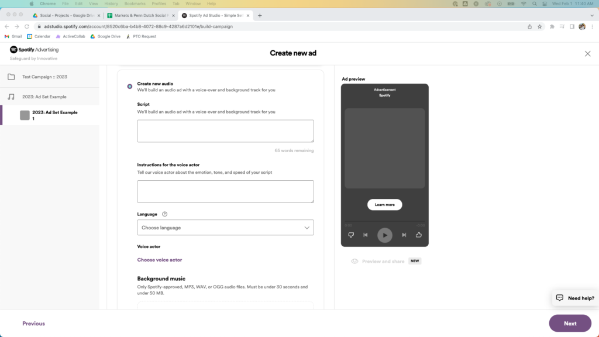
Task: Click the campaign folder icon in sidebar
Action: [x=11, y=77]
